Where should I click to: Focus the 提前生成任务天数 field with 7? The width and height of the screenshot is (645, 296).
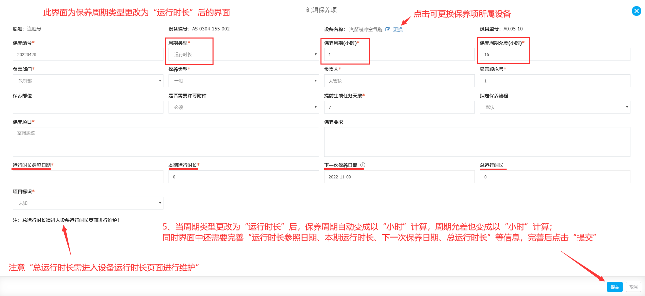[399, 107]
